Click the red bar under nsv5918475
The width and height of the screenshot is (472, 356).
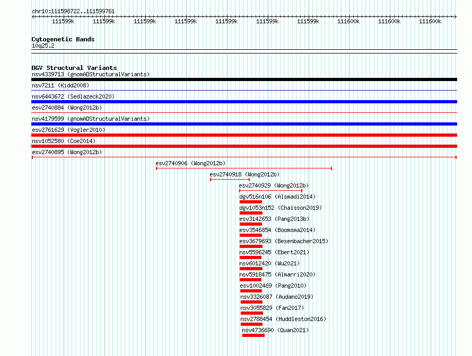pyautogui.click(x=250, y=280)
